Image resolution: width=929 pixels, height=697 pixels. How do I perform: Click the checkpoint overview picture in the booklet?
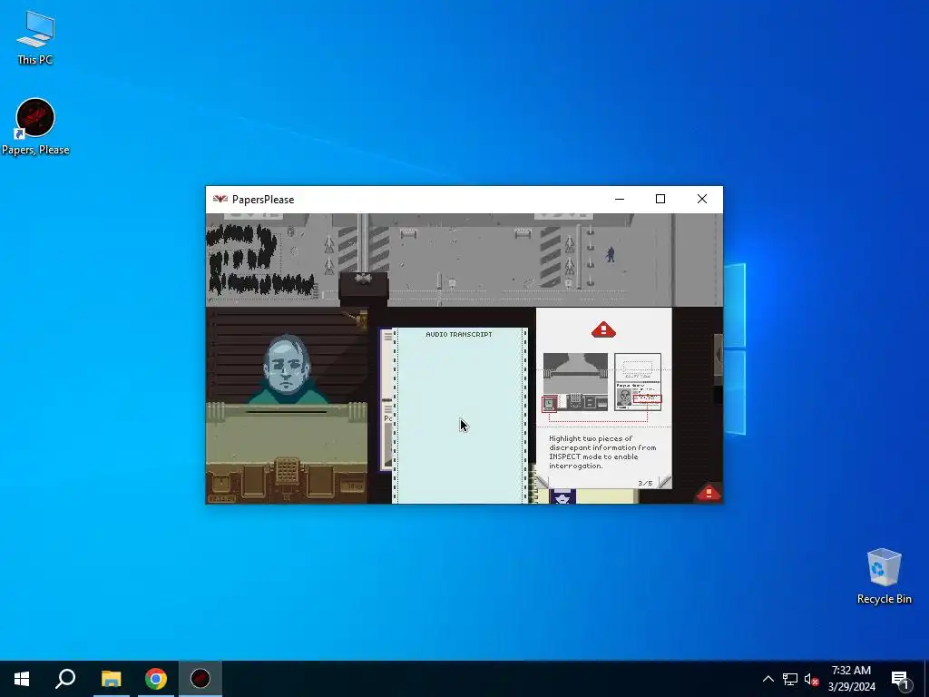tap(575, 381)
